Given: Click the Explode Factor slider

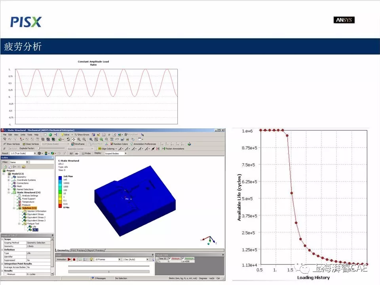Looking at the screenshot, I should pos(52,148).
